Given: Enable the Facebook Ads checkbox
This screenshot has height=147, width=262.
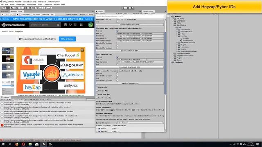Looking at the screenshot, I should (x=97, y=98).
